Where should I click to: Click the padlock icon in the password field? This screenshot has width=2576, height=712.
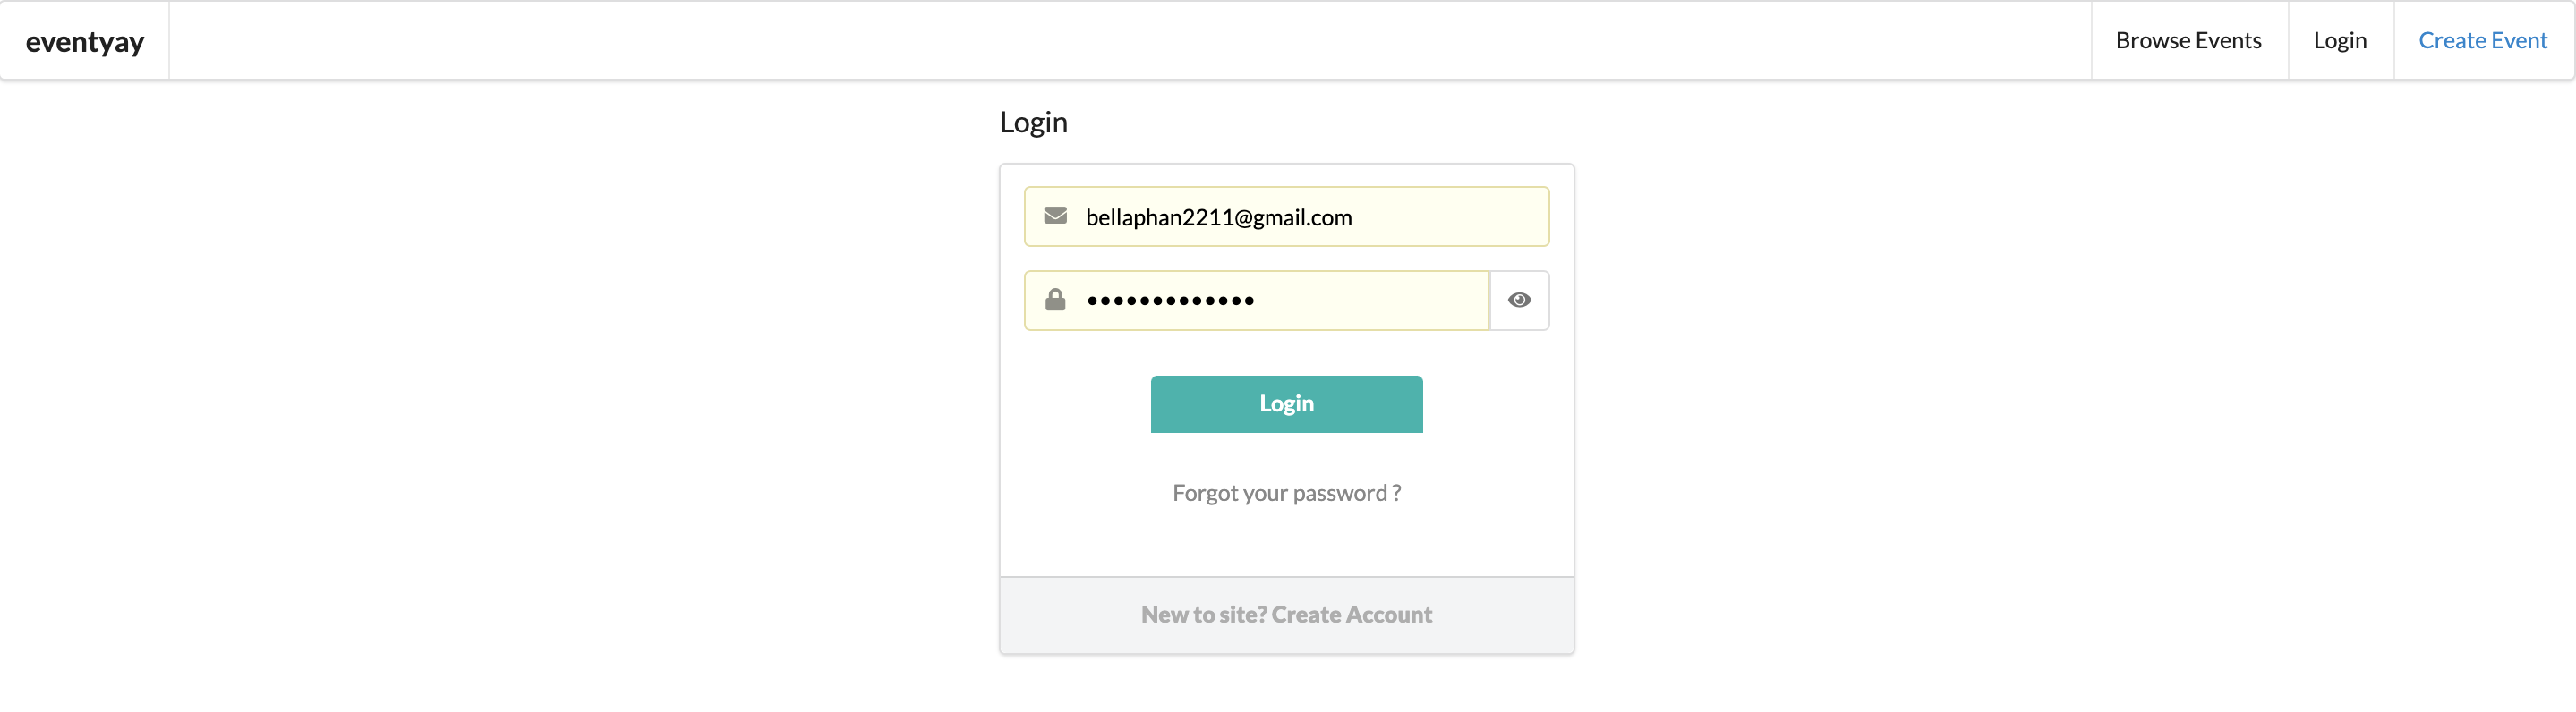(x=1055, y=299)
